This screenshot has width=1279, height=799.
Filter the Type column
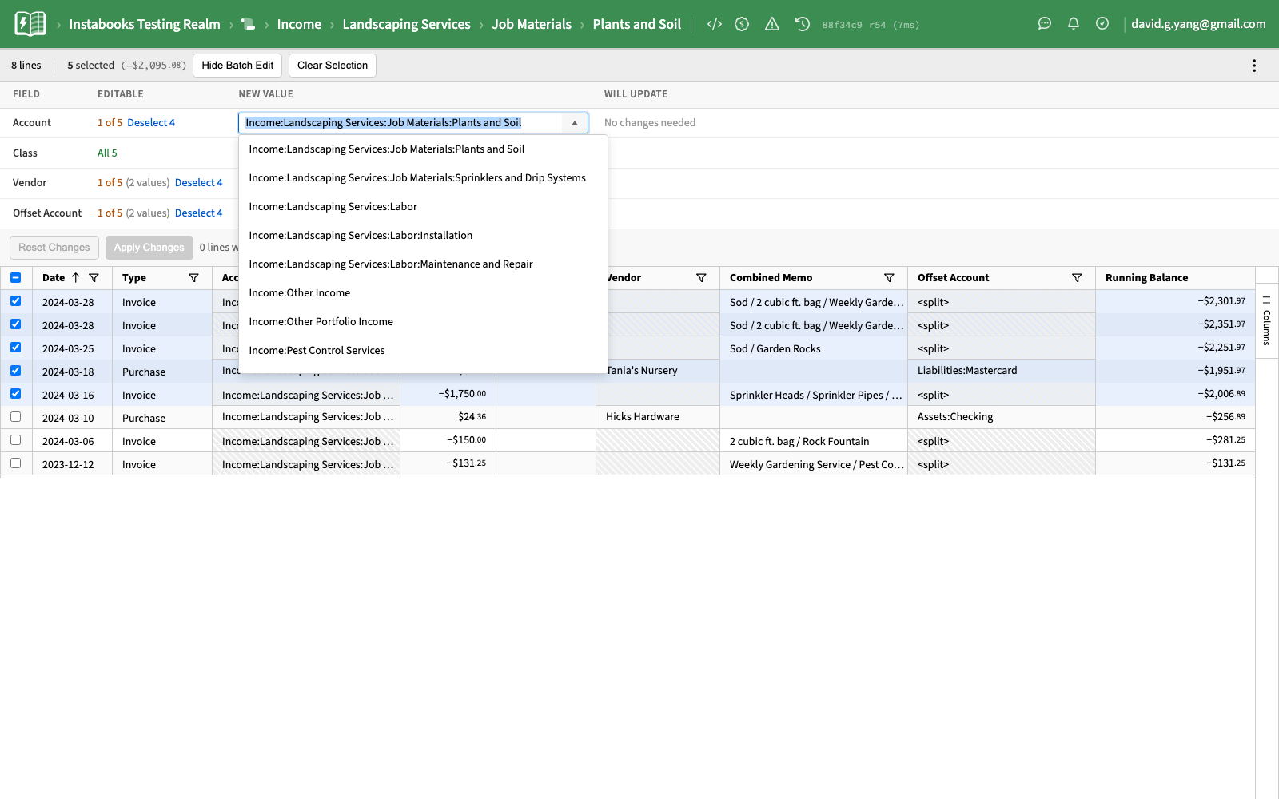pyautogui.click(x=193, y=278)
